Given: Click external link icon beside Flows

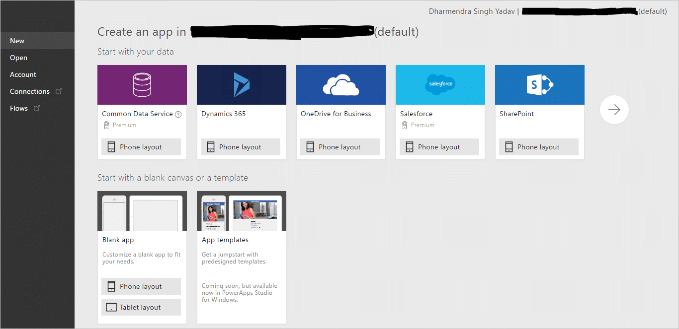Looking at the screenshot, I should (37, 108).
